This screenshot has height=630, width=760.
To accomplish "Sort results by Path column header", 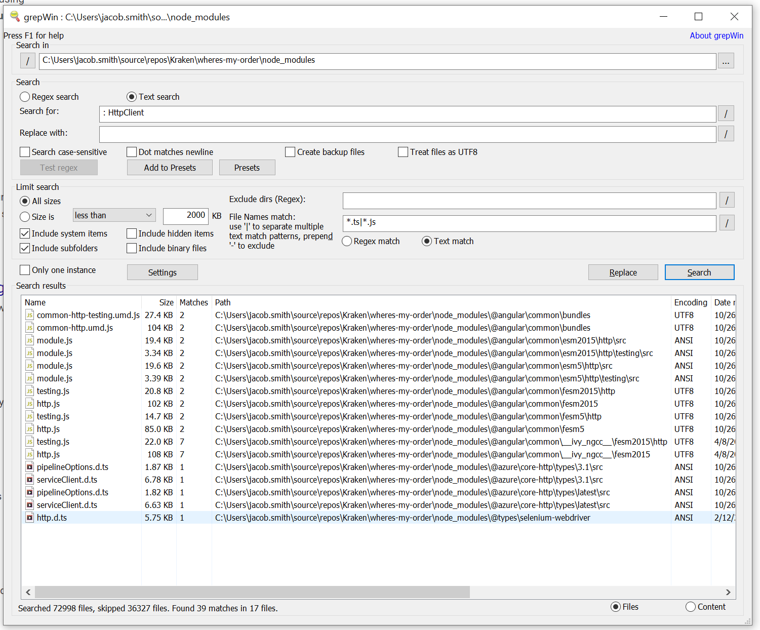I will [x=442, y=302].
